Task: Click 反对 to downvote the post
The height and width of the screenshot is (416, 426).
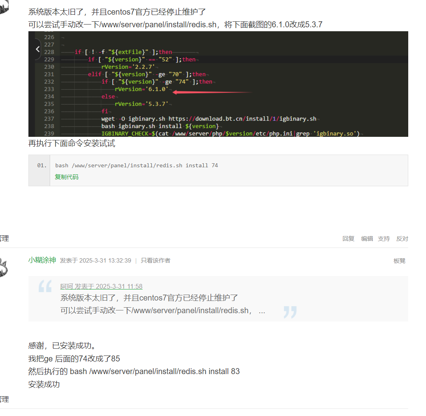Action: [402, 238]
